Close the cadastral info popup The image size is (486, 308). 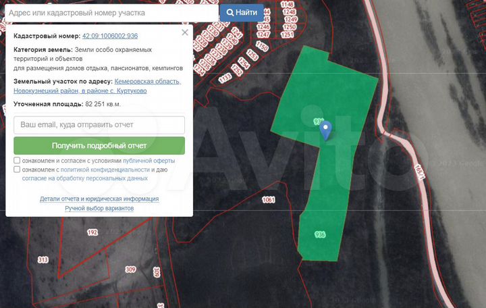[185, 32]
